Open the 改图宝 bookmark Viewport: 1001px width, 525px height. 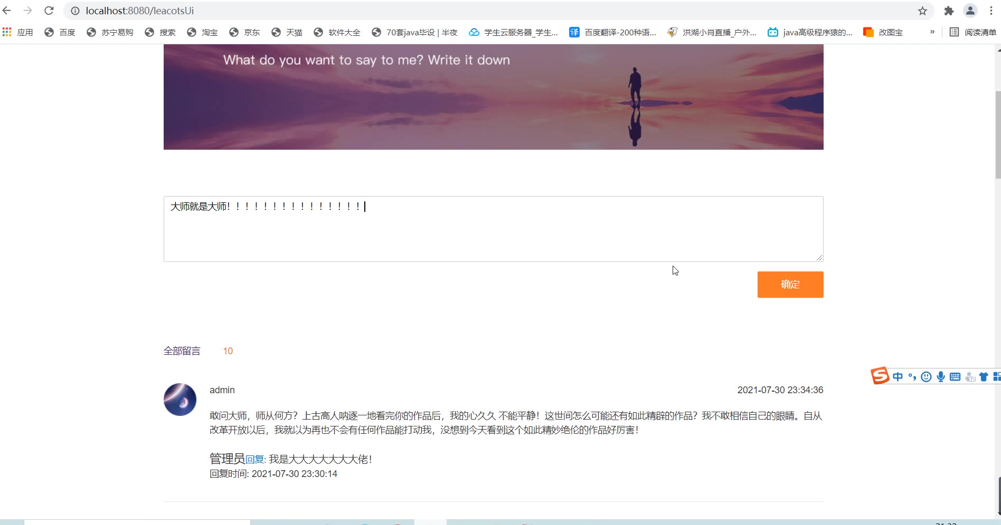[x=883, y=32]
